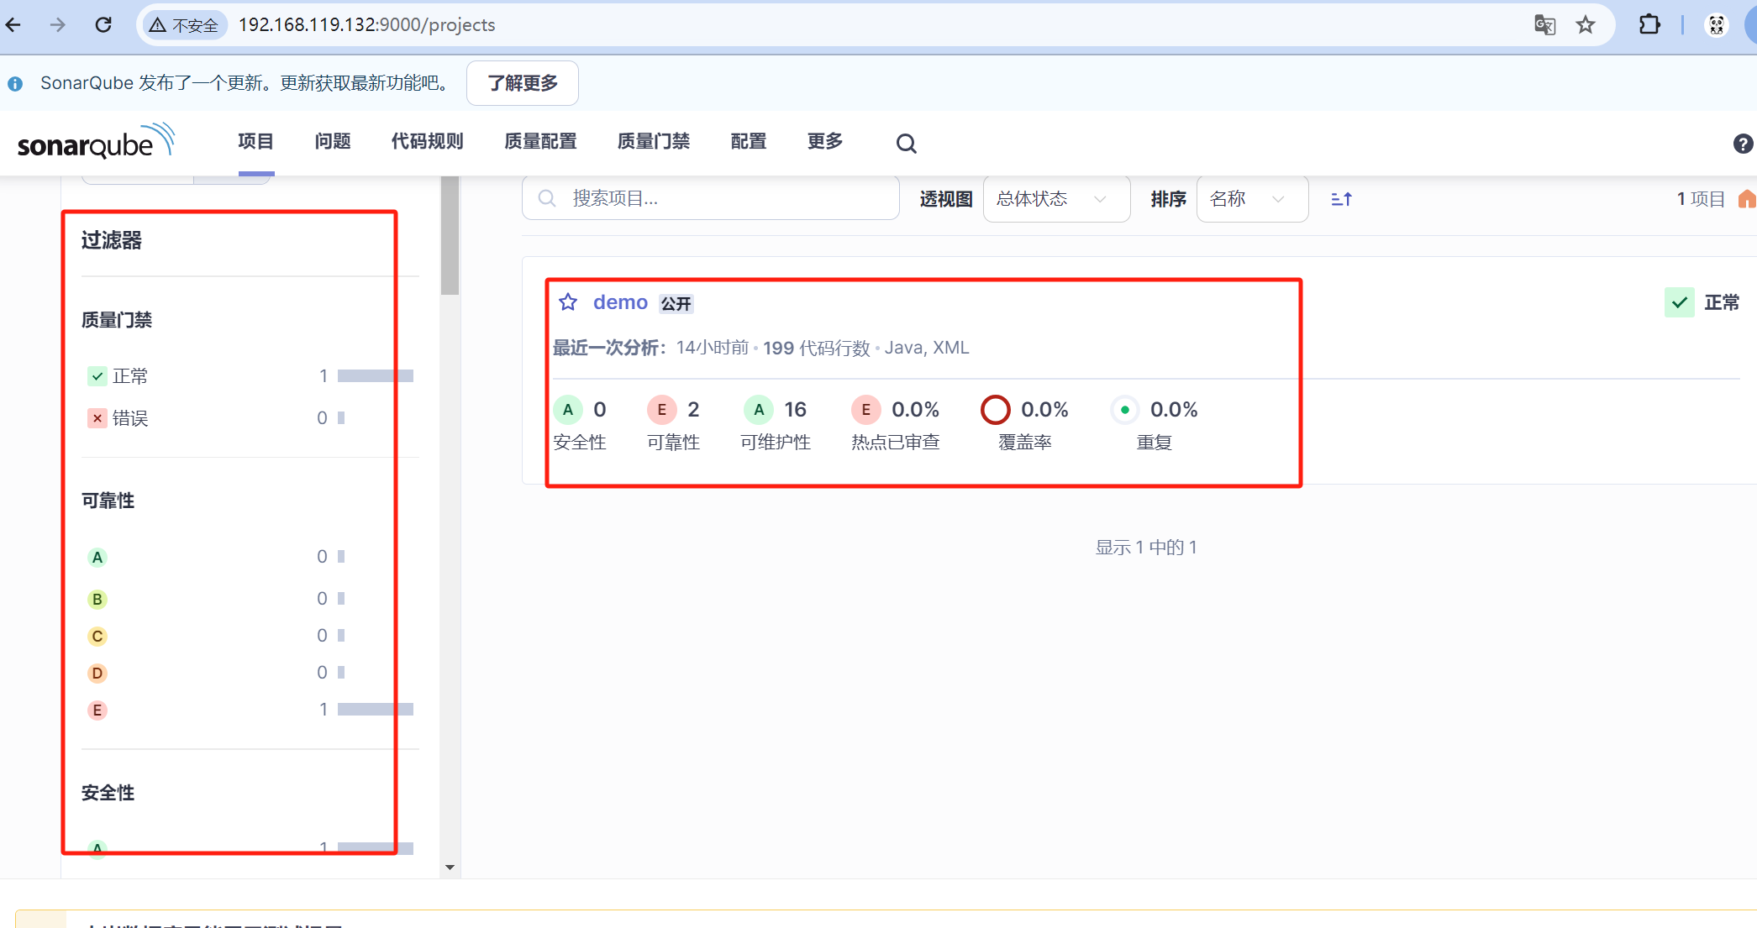Bookmark this page with star icon
The image size is (1757, 928).
[1586, 25]
